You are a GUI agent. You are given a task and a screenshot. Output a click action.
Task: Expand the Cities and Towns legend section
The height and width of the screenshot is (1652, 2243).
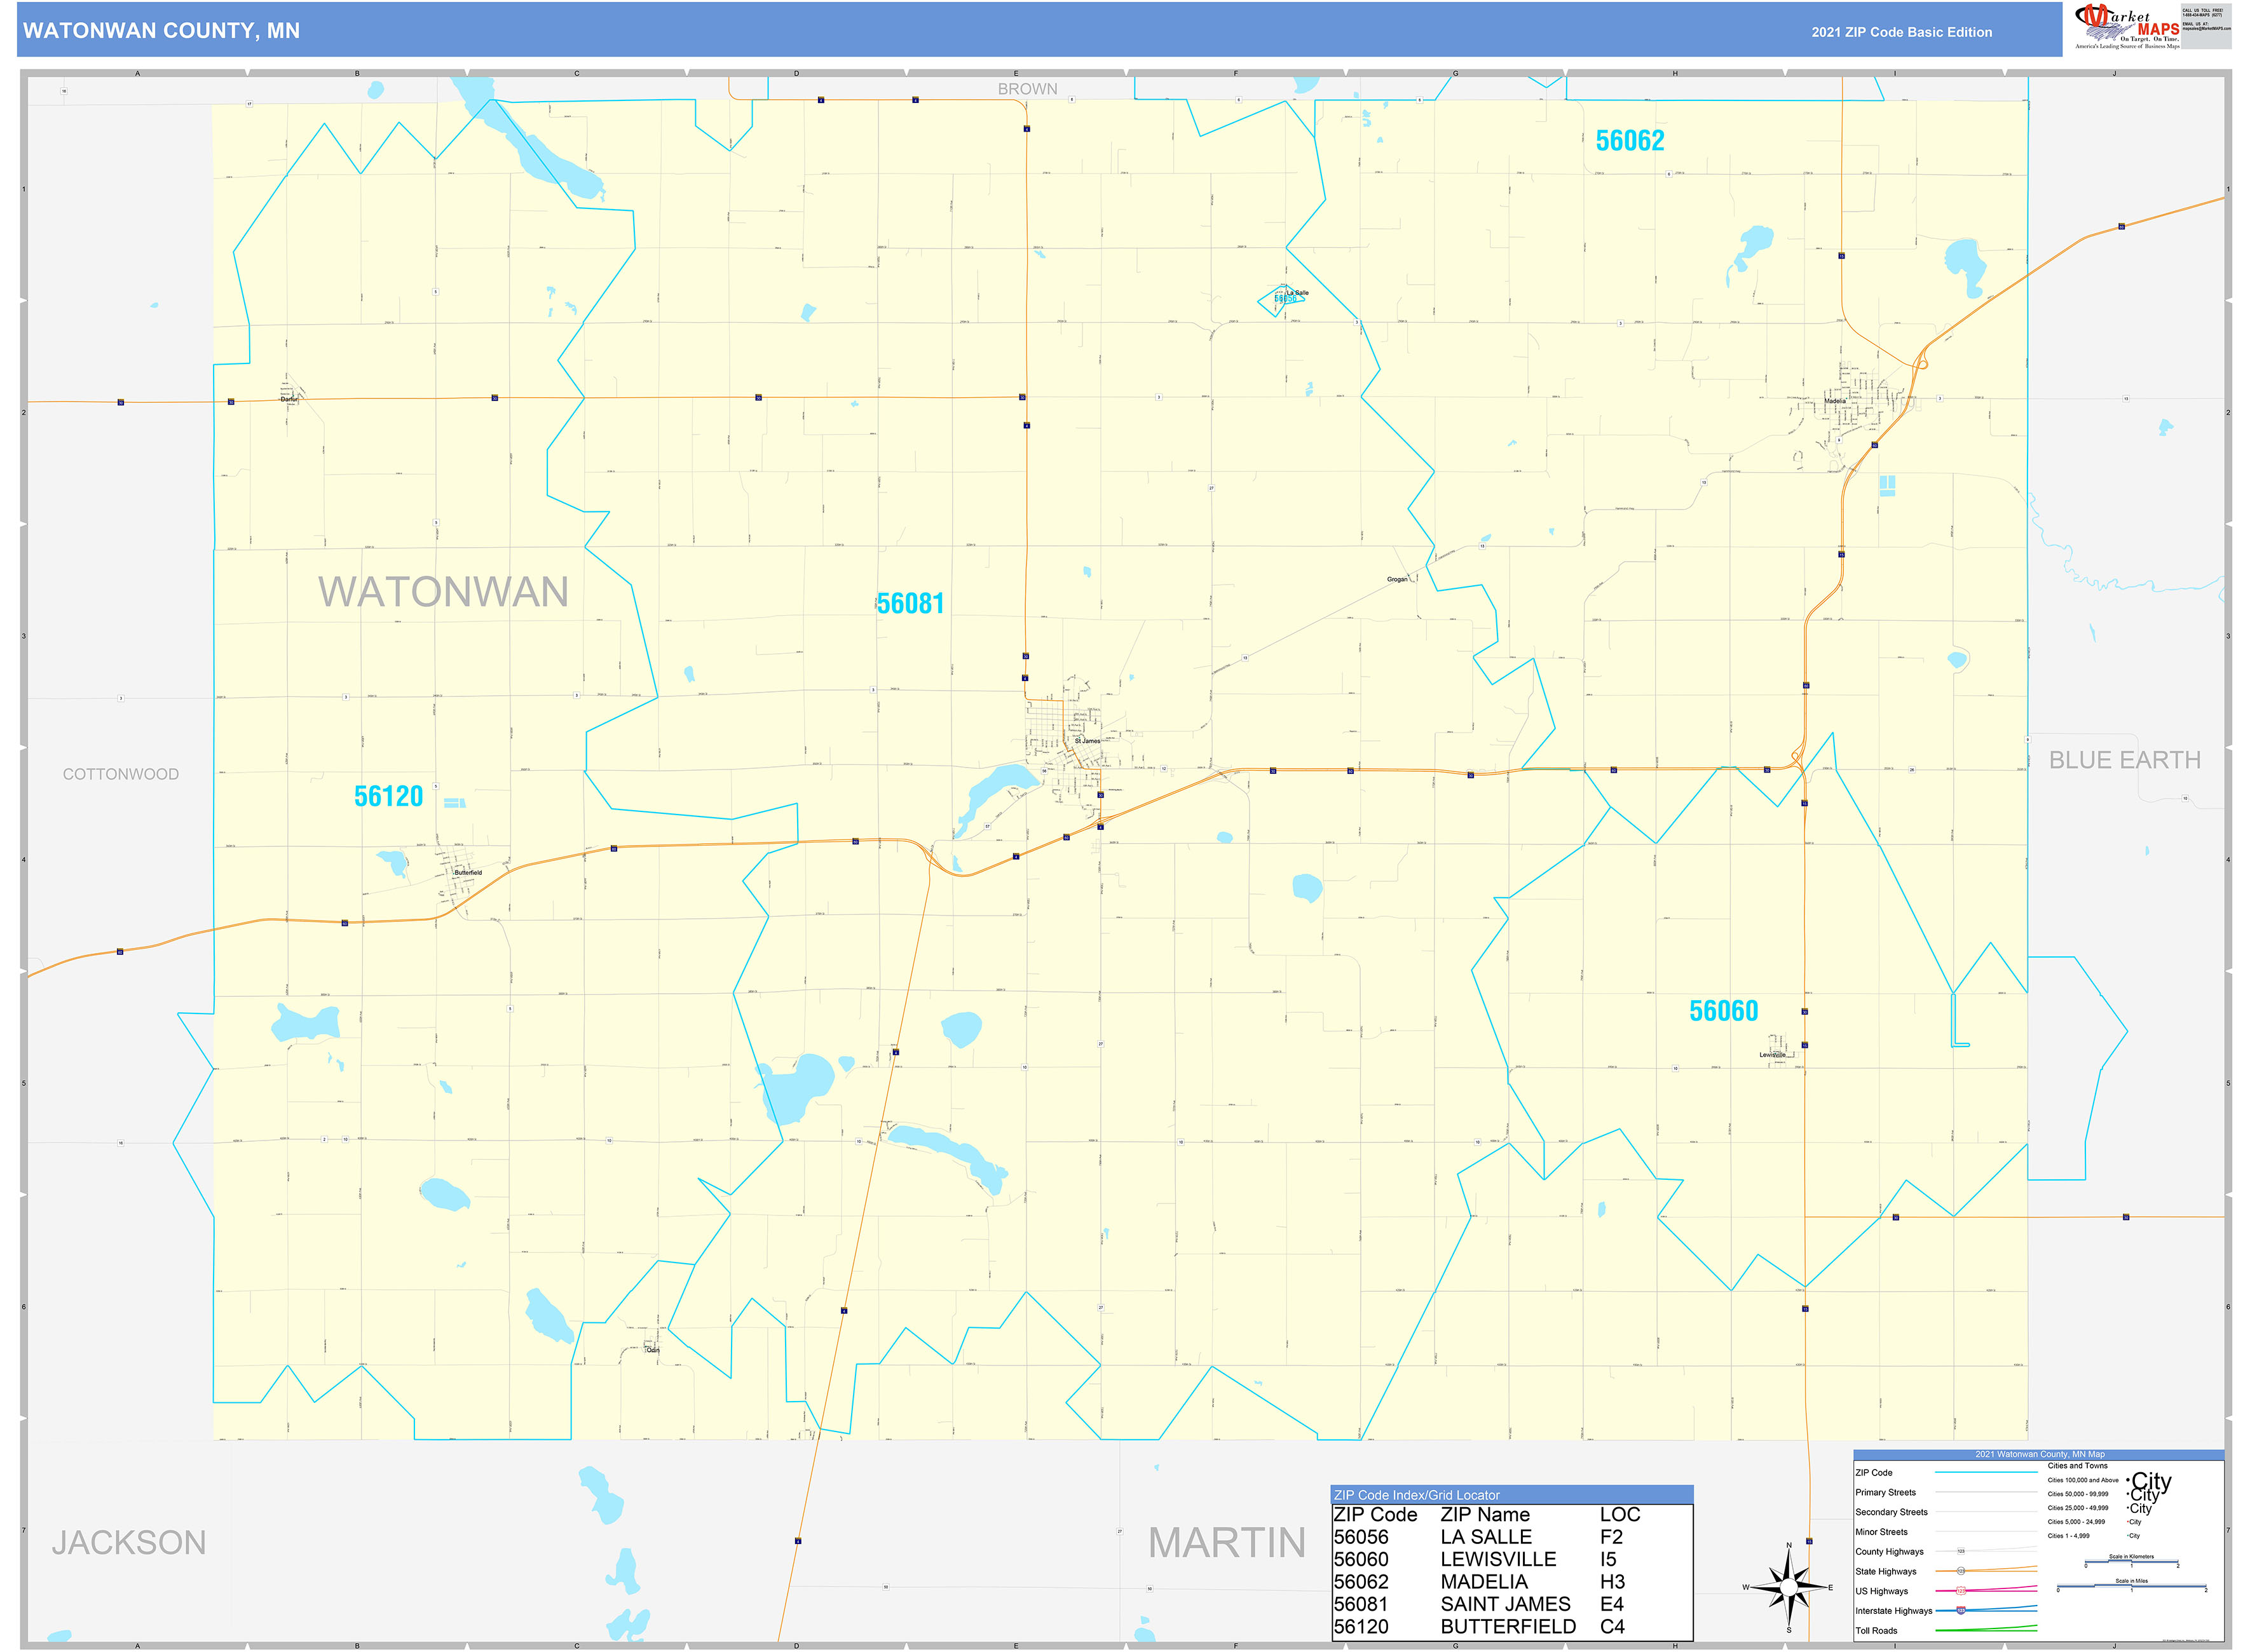coord(2078,1466)
